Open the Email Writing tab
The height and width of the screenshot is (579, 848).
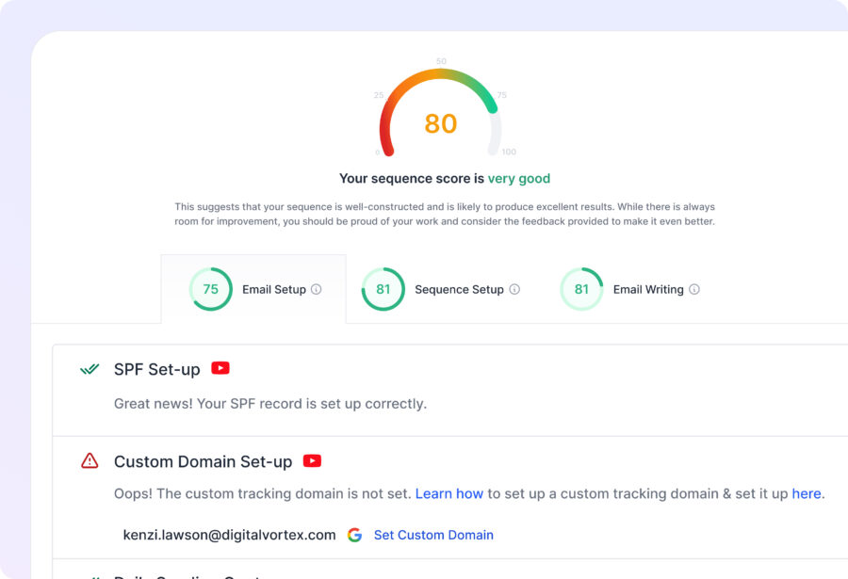point(648,290)
